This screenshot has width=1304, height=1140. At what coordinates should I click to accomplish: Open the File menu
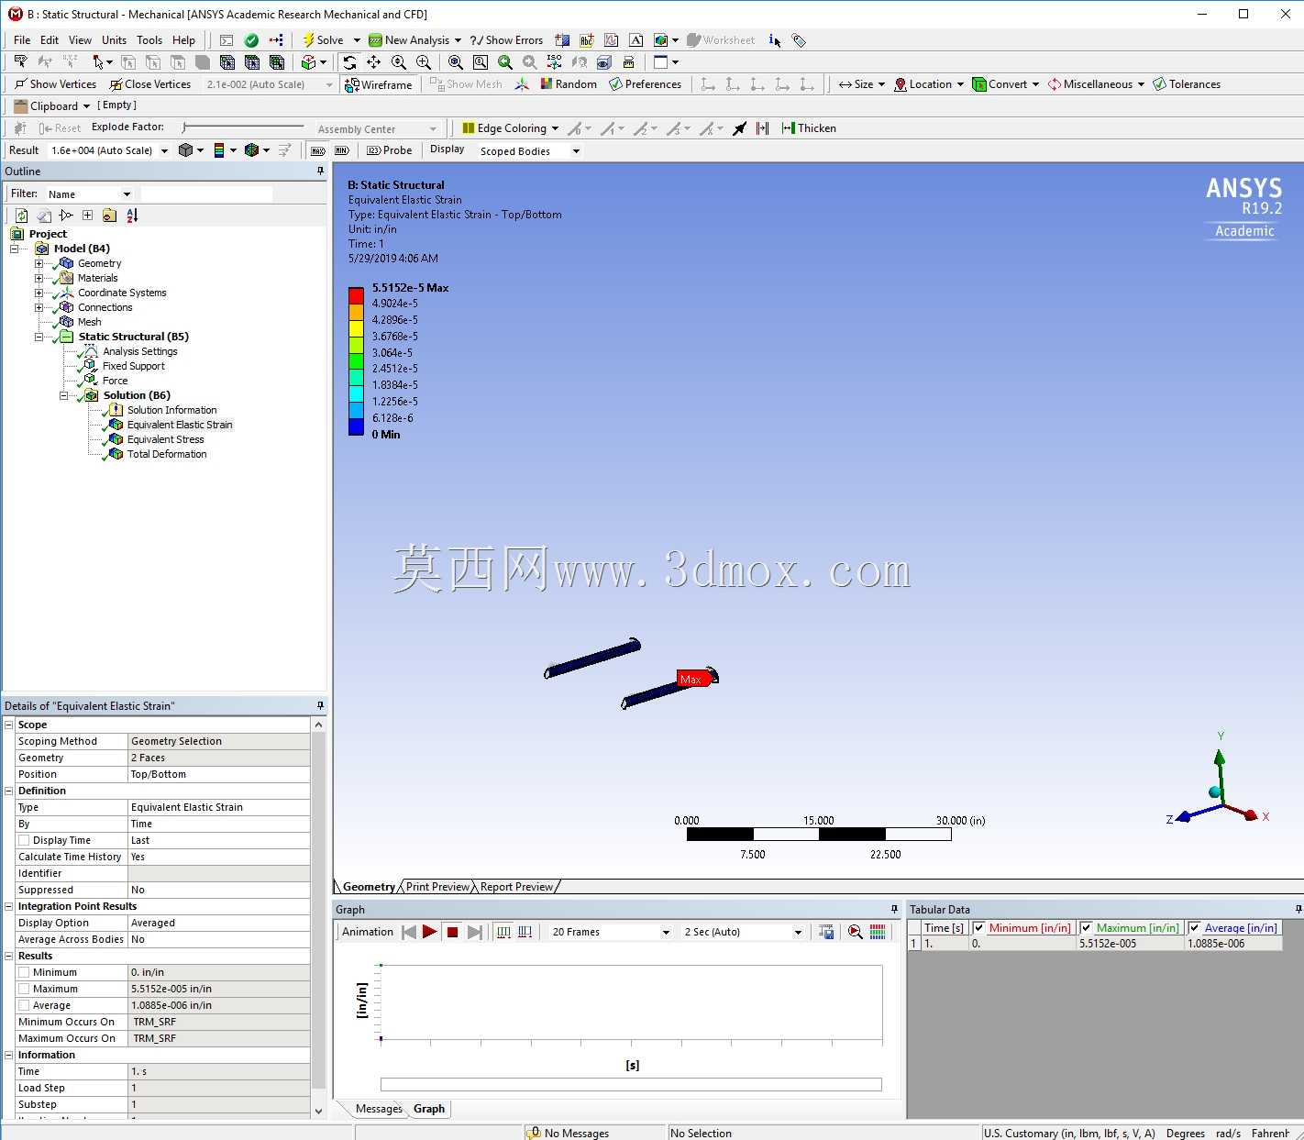click(22, 40)
